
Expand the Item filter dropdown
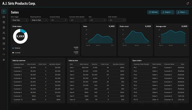[98, 20]
